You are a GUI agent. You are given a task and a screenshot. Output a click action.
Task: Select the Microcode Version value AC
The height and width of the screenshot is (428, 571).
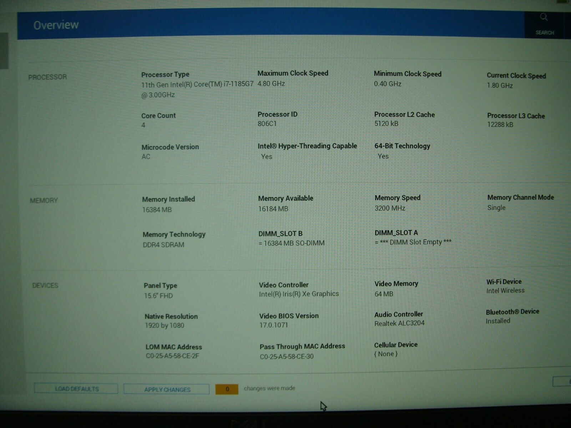[146, 157]
